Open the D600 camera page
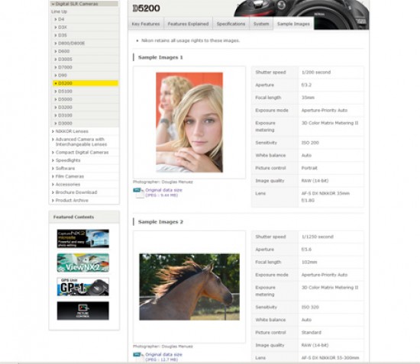420x364 pixels. click(x=63, y=51)
